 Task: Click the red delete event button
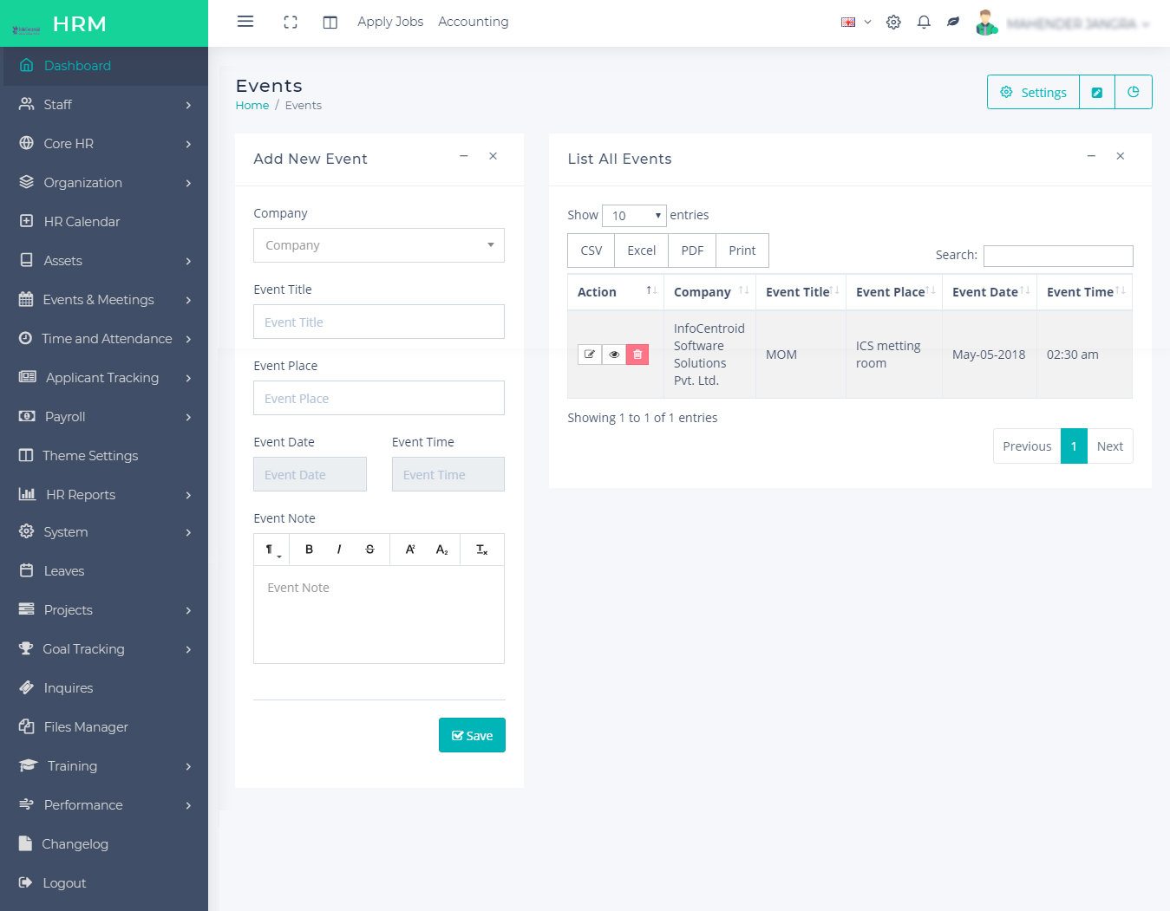point(637,355)
